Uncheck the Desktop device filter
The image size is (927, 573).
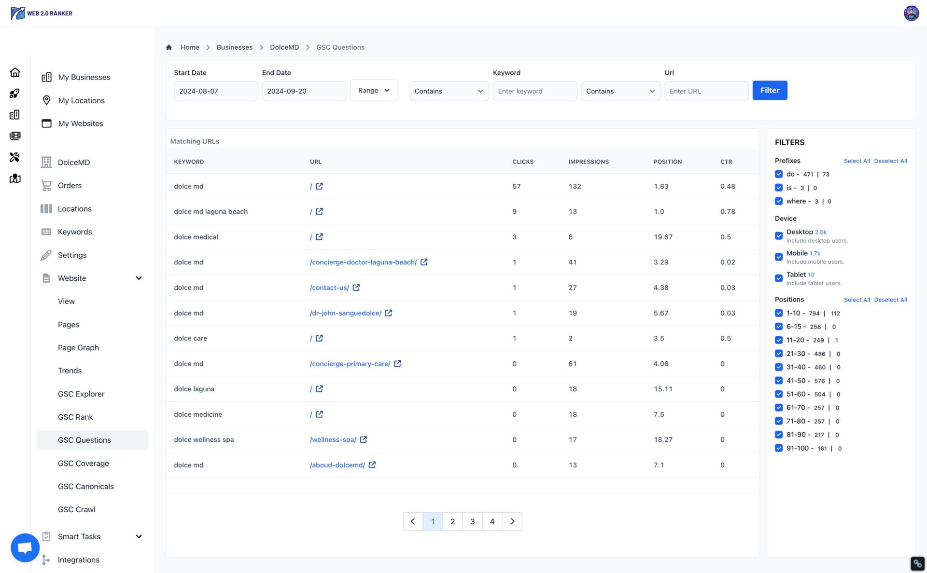[x=779, y=236]
